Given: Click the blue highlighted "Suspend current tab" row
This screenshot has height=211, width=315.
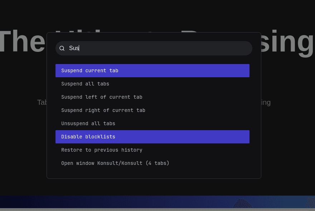Looking at the screenshot, I should (152, 70).
